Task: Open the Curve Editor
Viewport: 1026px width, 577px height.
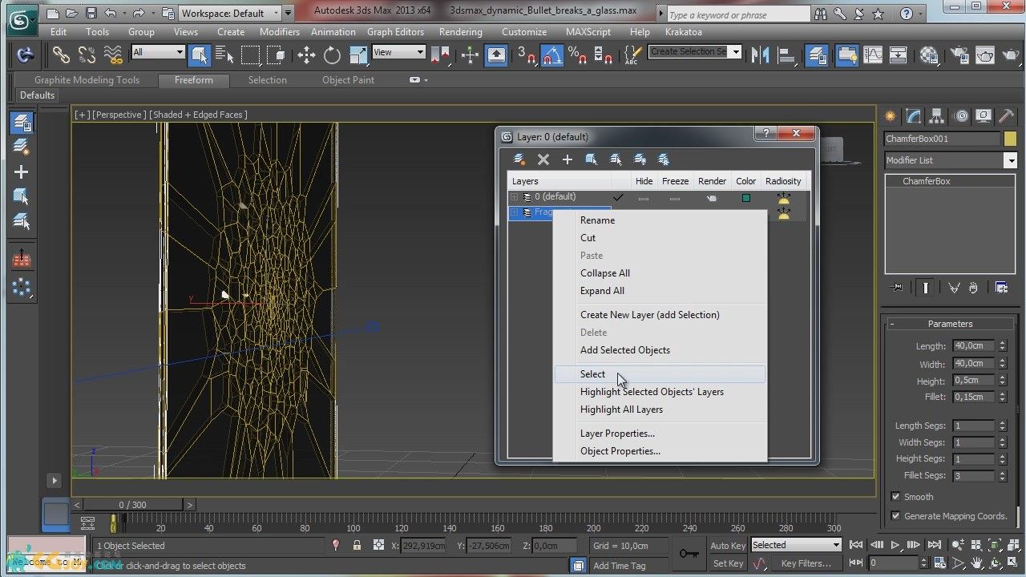Action: 872,54
